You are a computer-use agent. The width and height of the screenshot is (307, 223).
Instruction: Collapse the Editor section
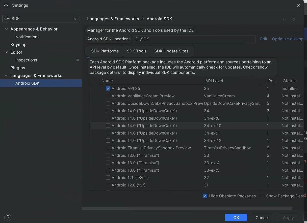pyautogui.click(x=6, y=52)
